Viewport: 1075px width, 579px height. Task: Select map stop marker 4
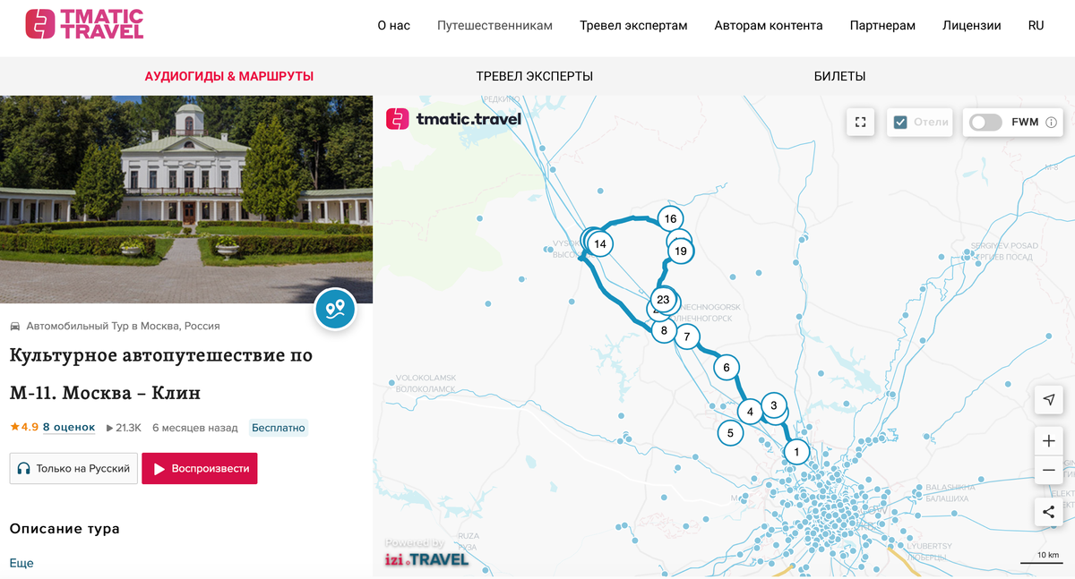click(x=750, y=412)
